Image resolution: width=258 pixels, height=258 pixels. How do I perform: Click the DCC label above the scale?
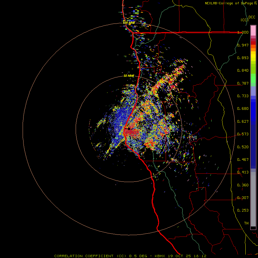click(x=252, y=17)
